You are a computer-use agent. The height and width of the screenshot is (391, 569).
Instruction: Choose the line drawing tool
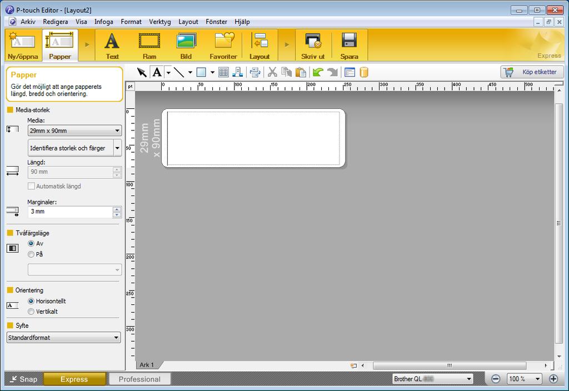point(179,72)
